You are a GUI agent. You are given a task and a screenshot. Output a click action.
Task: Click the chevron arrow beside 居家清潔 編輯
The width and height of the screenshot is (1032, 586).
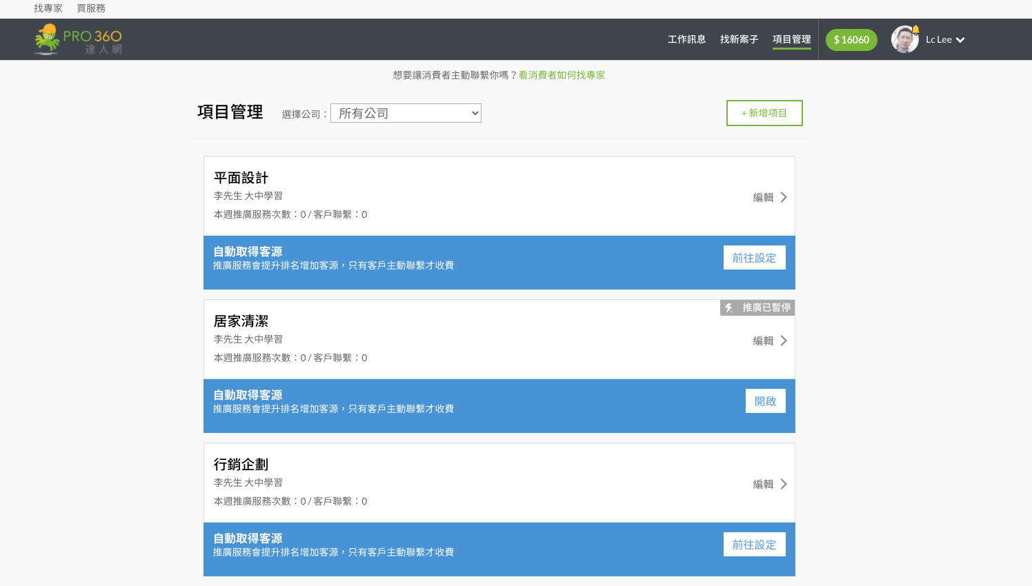[x=784, y=341]
